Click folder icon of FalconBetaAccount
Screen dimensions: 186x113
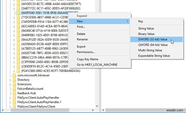[14, 89]
